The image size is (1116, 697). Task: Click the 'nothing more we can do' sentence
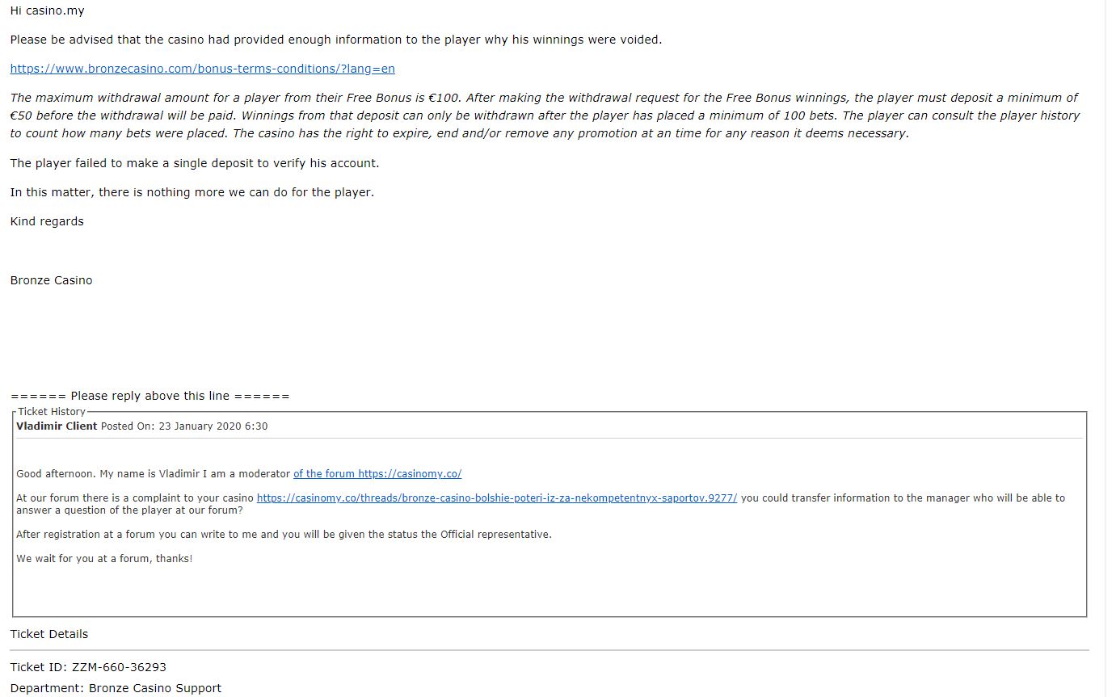pos(192,192)
